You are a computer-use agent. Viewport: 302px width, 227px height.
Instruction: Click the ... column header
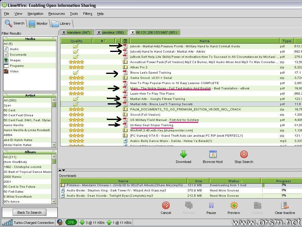click(118, 41)
